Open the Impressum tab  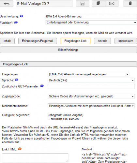(x=126, y=41)
